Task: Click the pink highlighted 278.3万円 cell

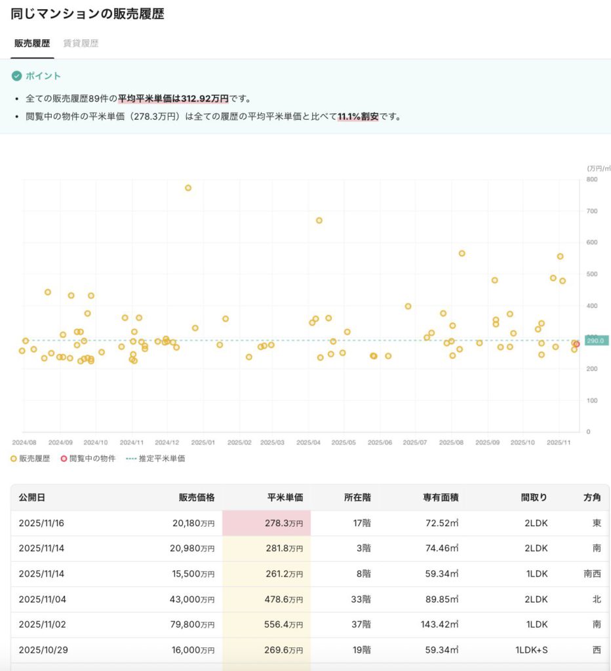Action: [267, 523]
